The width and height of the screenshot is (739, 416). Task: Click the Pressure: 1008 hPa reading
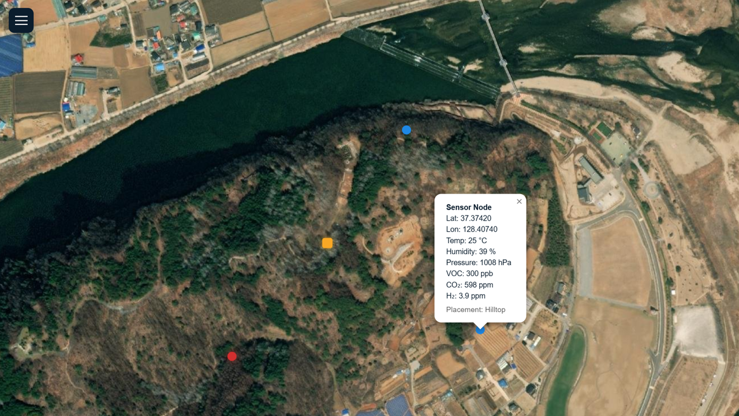(479, 262)
